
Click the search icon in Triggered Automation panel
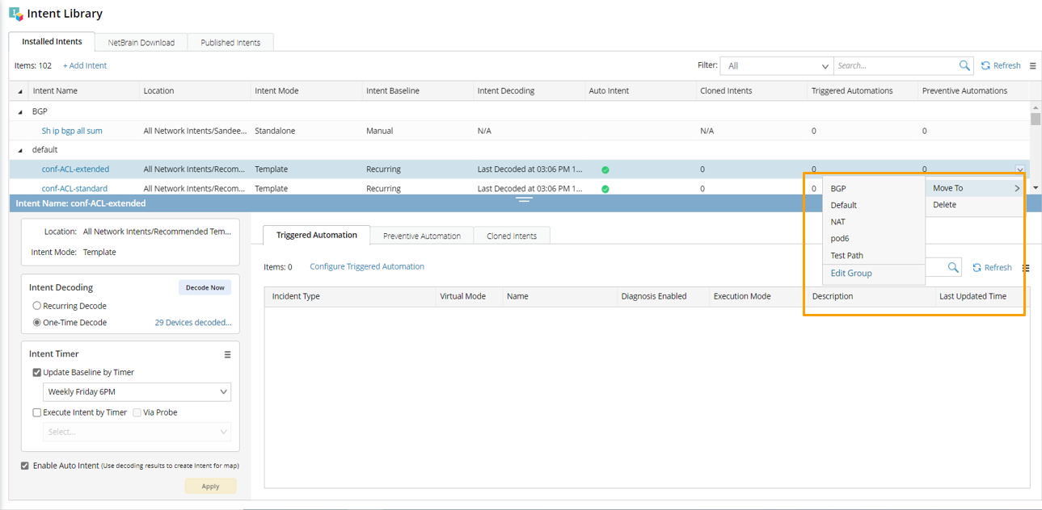[x=953, y=267]
